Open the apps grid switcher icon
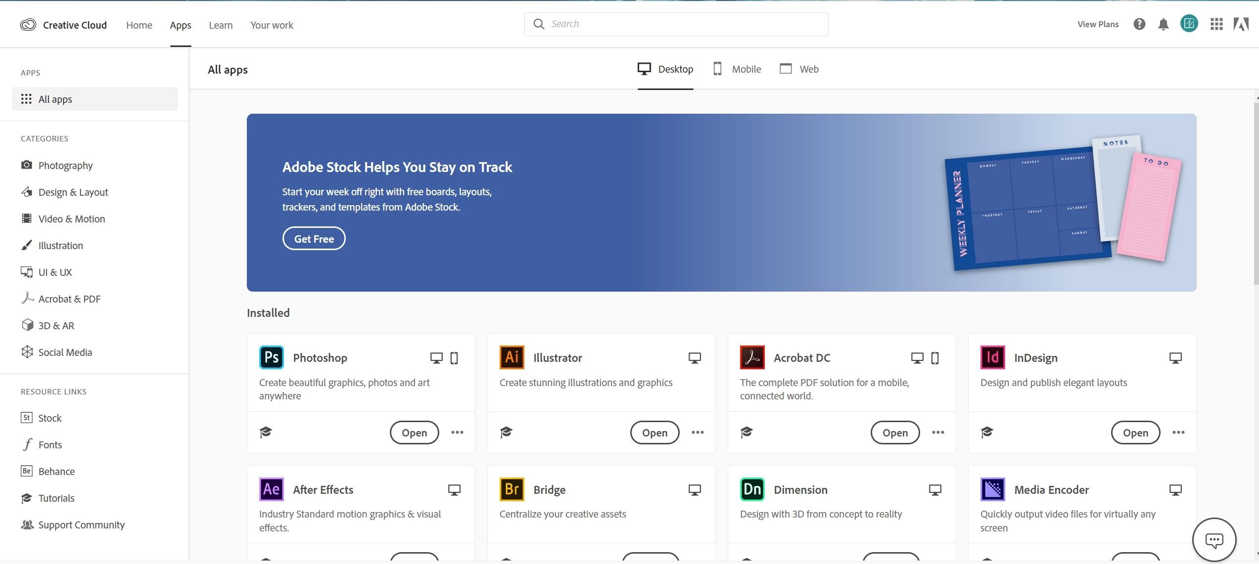 1216,24
